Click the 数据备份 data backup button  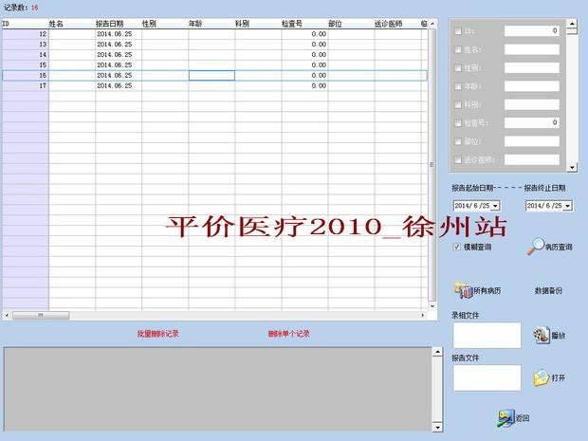click(x=549, y=290)
